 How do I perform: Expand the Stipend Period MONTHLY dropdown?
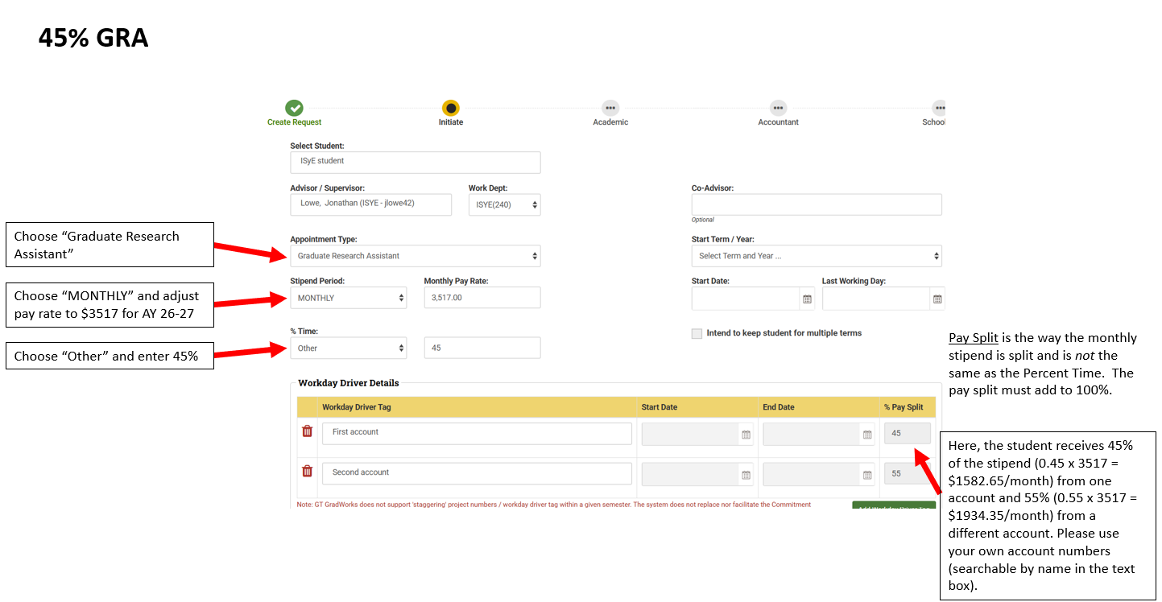tap(349, 298)
